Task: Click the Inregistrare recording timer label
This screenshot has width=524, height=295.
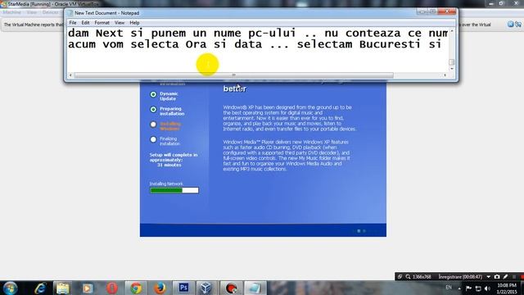Action: [460, 277]
